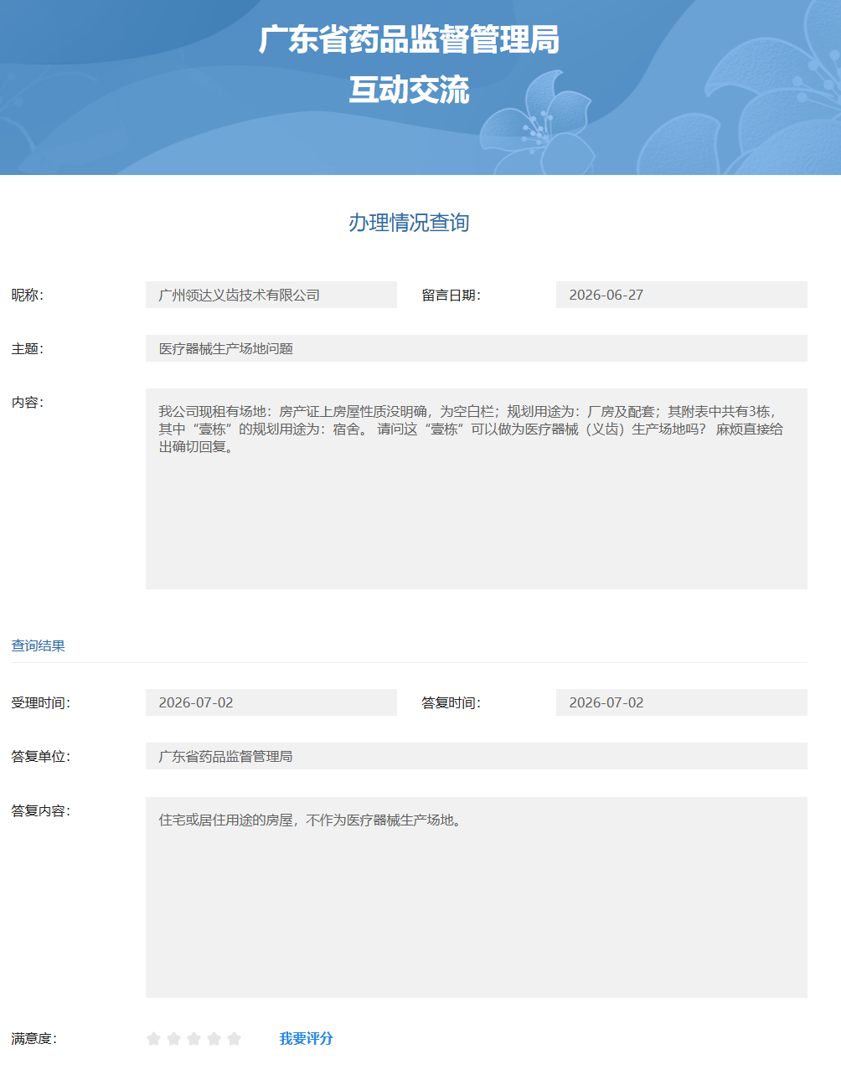Click the second satisfaction rating star
The height and width of the screenshot is (1085, 841).
click(173, 1039)
